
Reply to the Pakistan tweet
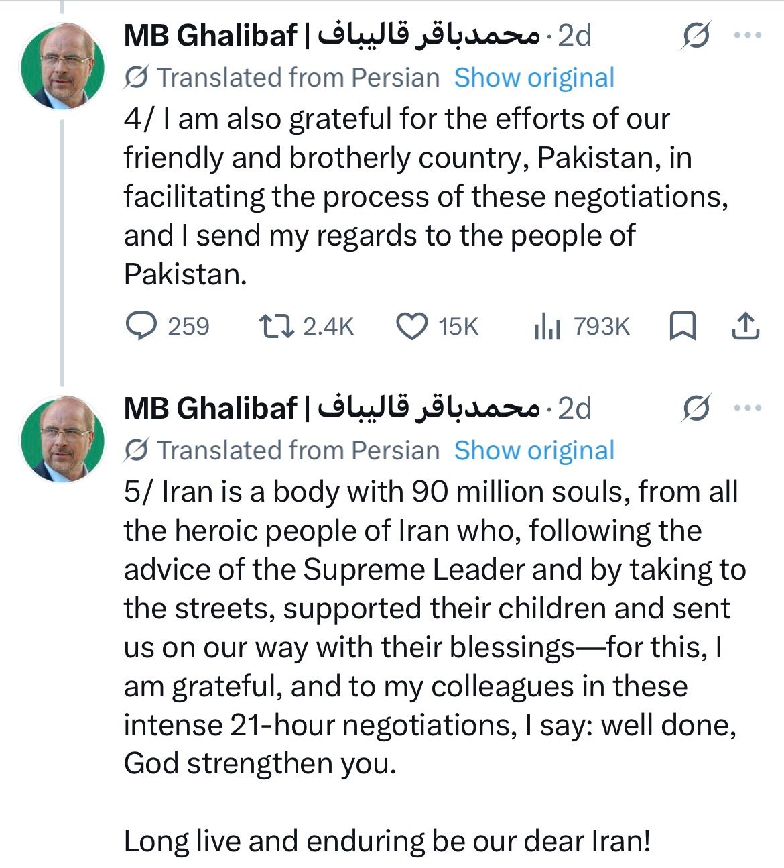(141, 327)
